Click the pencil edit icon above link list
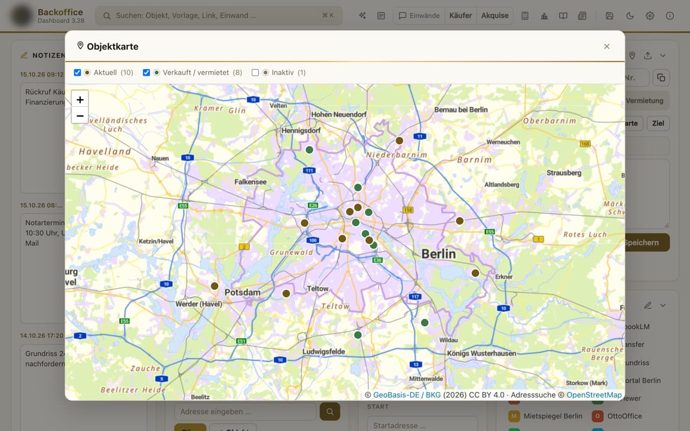Screen dimensions: 690x431 [x=648, y=305]
